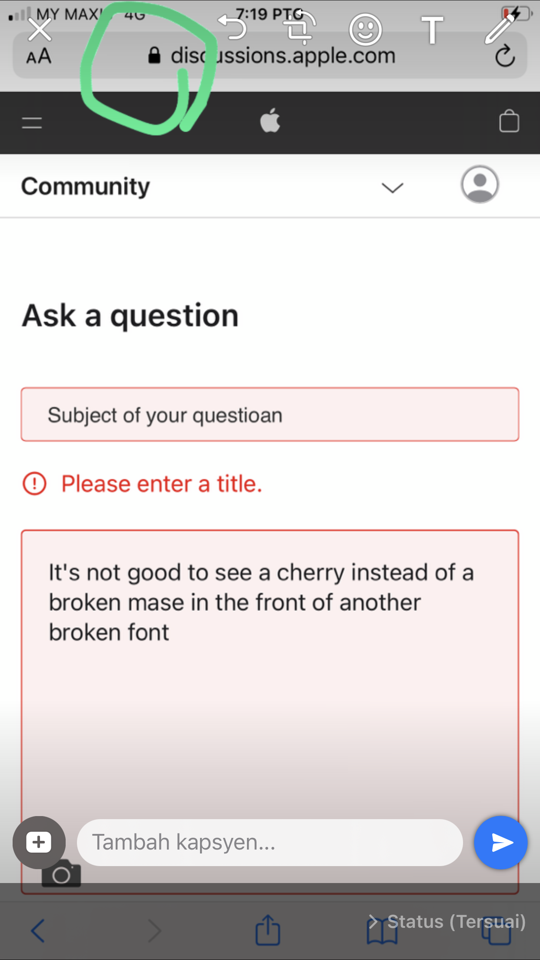540x960 pixels.
Task: Open the user profile avatar icon
Action: [x=480, y=184]
